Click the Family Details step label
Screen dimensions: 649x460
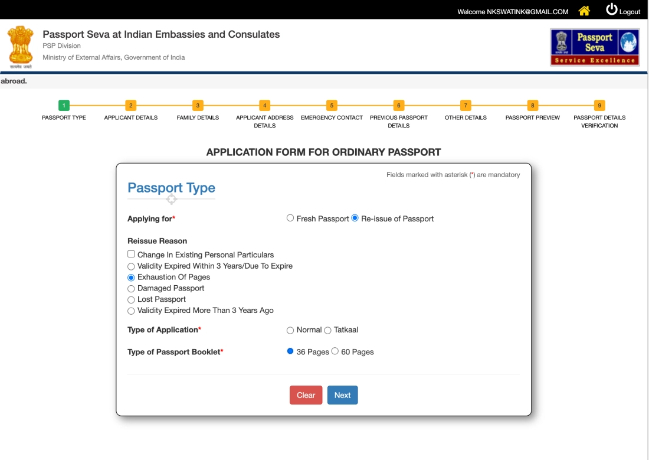[198, 118]
